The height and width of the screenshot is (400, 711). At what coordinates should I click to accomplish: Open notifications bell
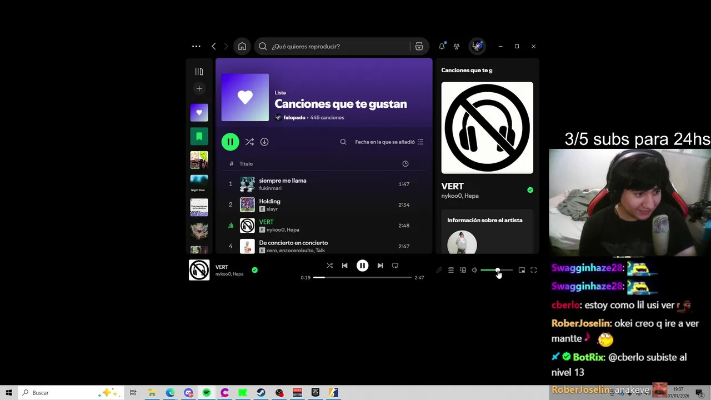coord(442,47)
